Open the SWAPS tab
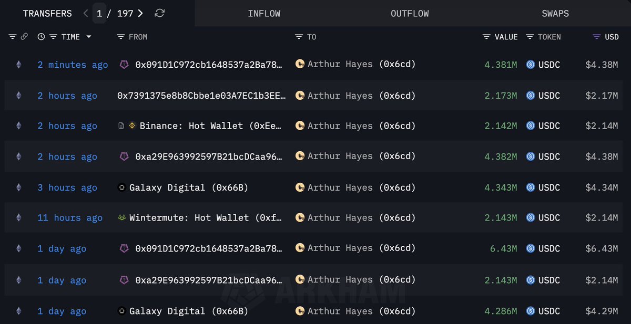Screen dimensions: 631x324 click(555, 14)
